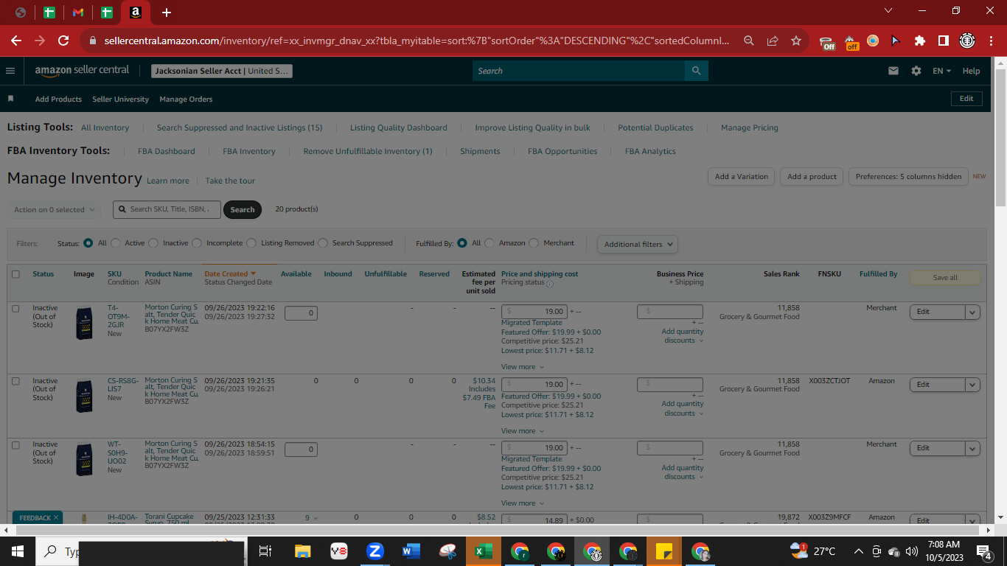This screenshot has width=1007, height=566.
Task: Expand the Additional filters dropdown
Action: point(637,244)
